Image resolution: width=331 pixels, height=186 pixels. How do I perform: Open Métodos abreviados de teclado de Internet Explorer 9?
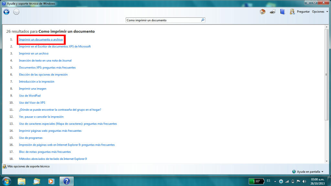point(53,159)
